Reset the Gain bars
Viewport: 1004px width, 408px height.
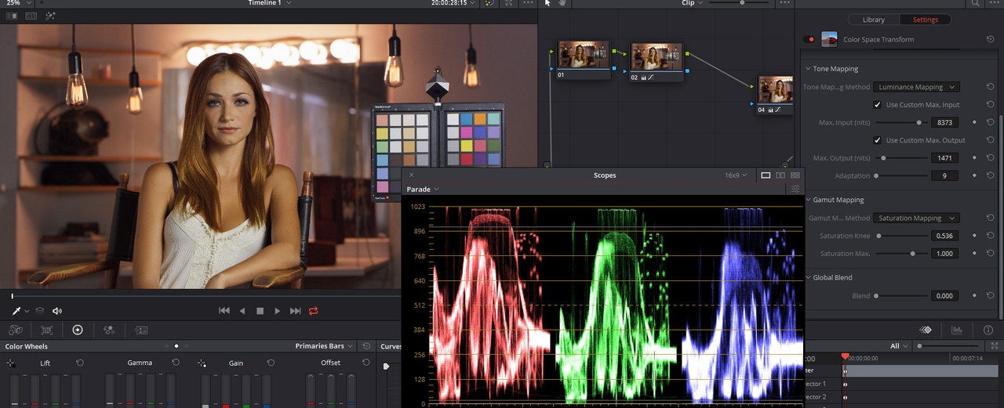271,363
